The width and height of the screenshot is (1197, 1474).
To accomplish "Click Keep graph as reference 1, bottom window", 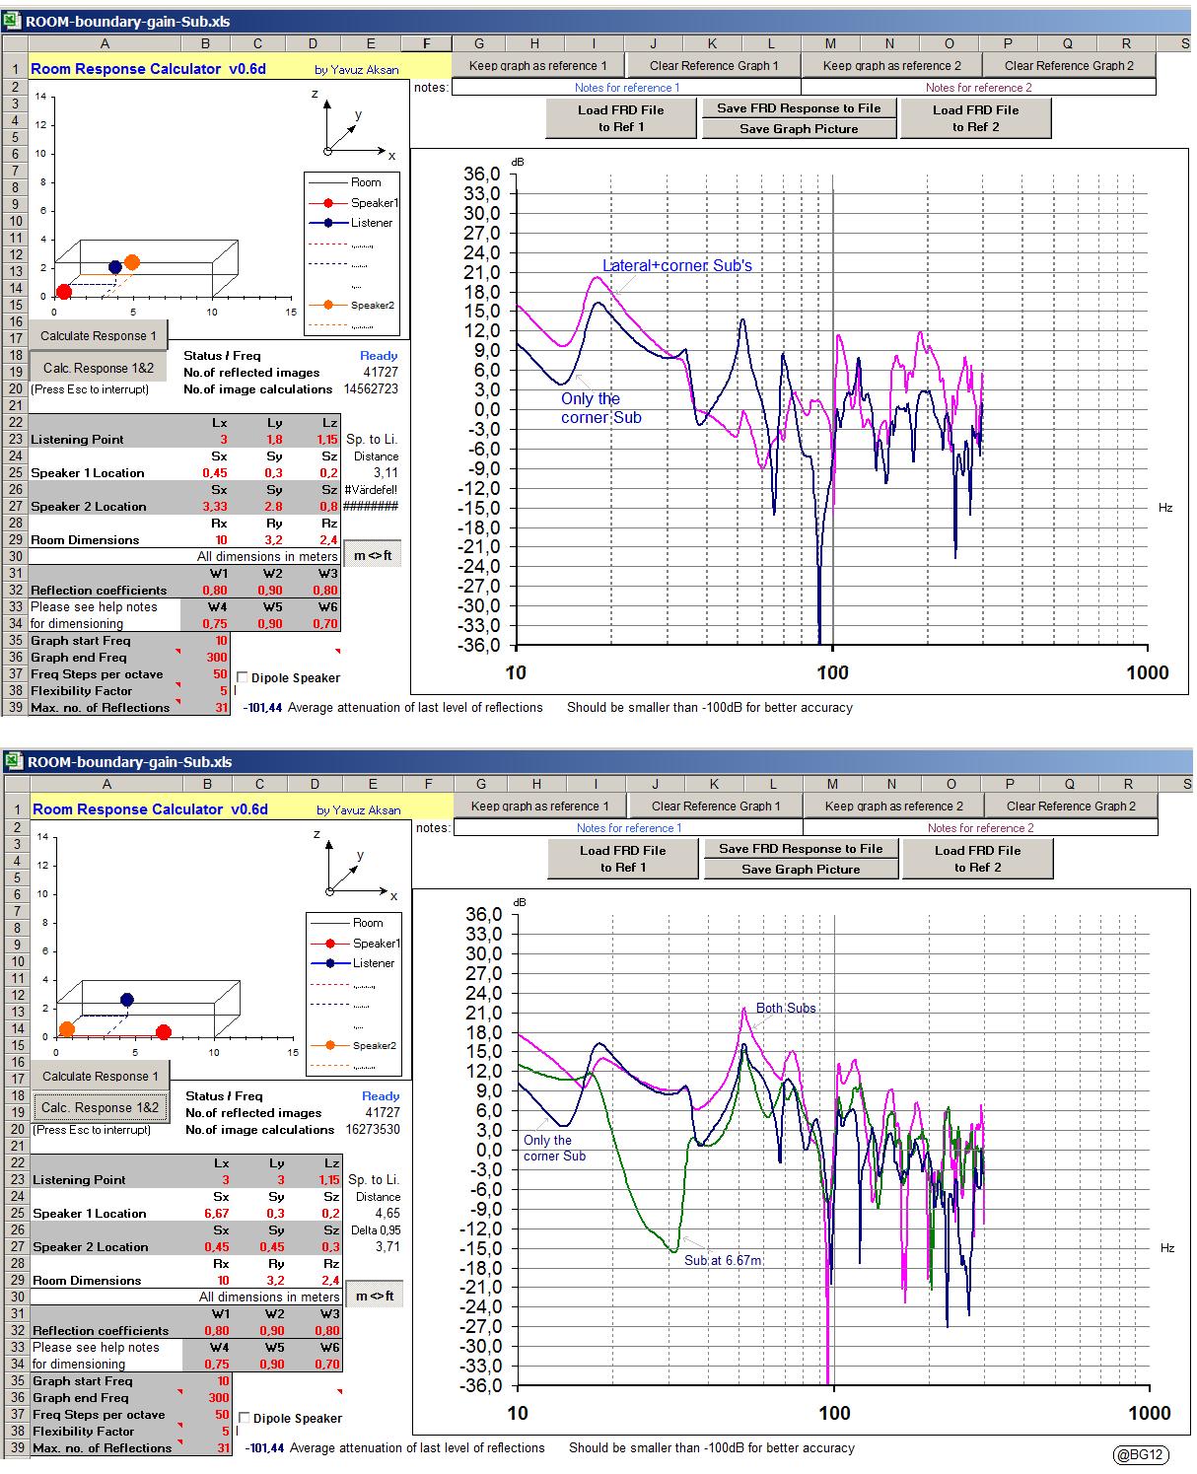I will click(x=539, y=806).
